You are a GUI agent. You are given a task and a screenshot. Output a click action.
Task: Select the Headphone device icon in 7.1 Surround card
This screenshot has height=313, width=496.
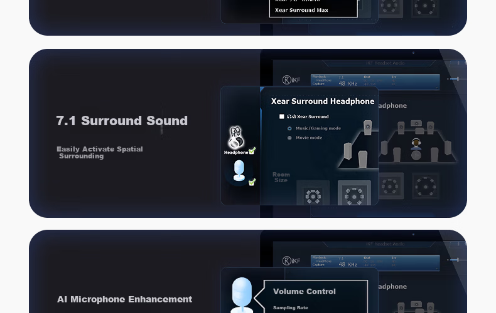click(235, 138)
